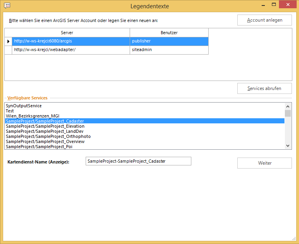Click the Account anlegen button
The image size is (299, 244).
[x=264, y=20]
